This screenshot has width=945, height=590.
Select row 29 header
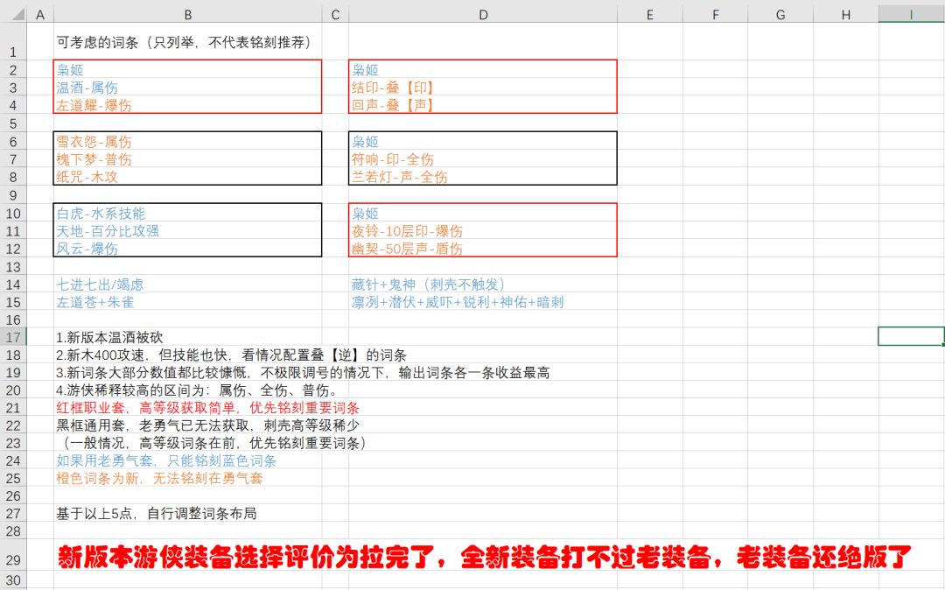coord(13,556)
